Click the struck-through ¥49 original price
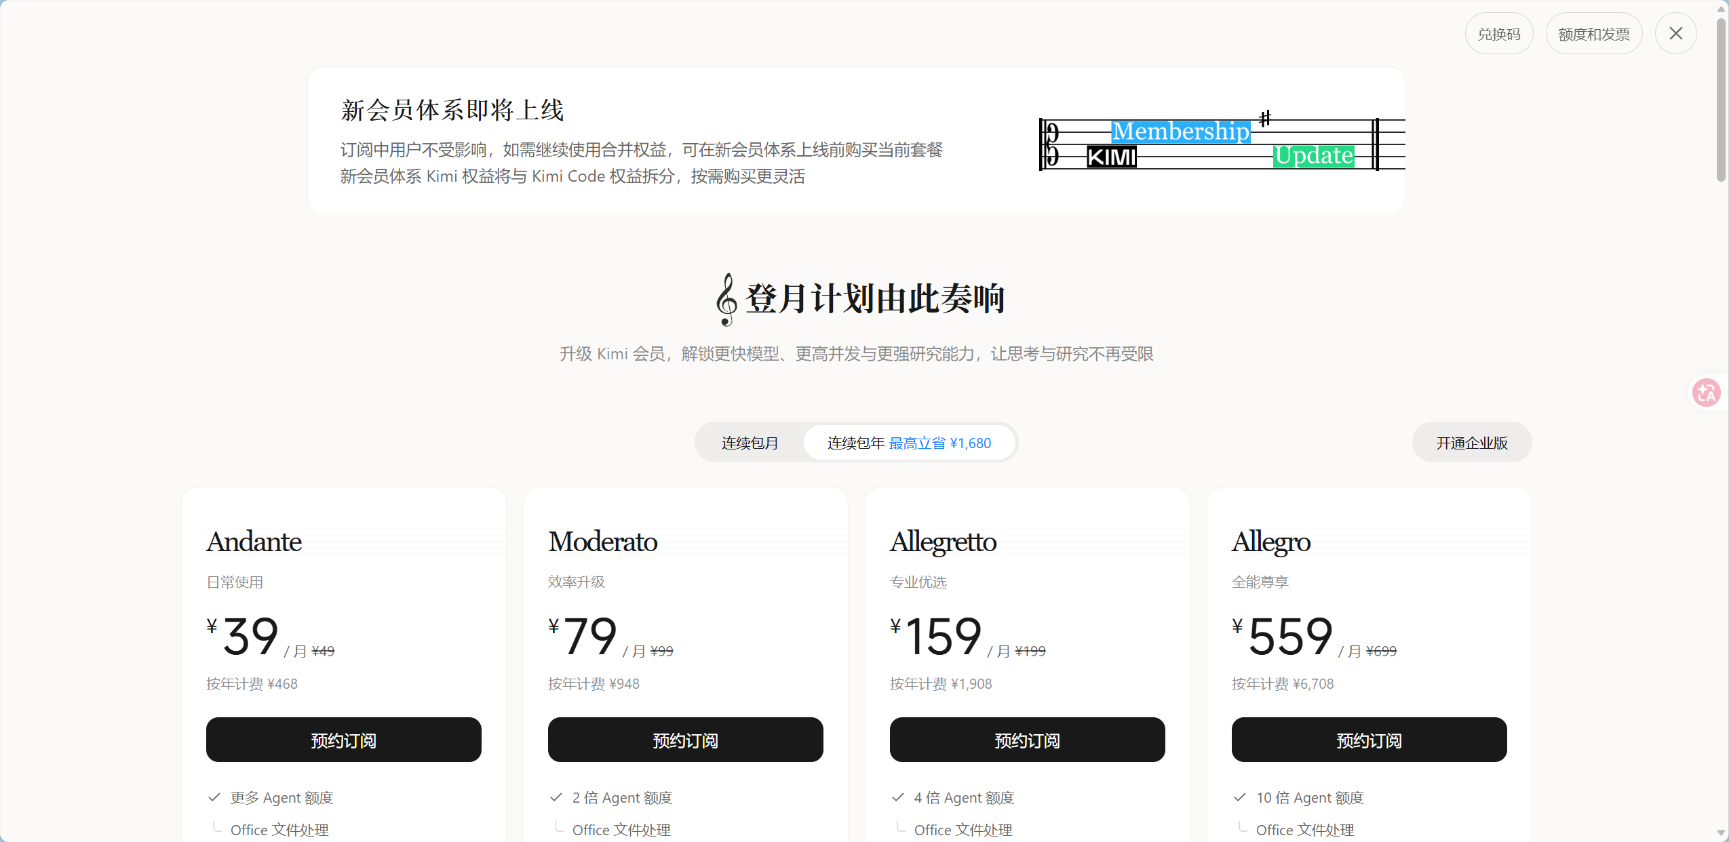 [323, 651]
